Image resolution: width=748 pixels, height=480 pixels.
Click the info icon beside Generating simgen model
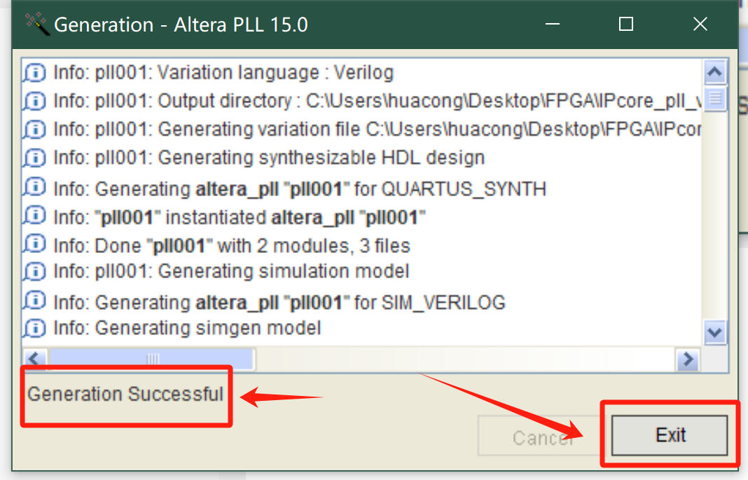[35, 328]
